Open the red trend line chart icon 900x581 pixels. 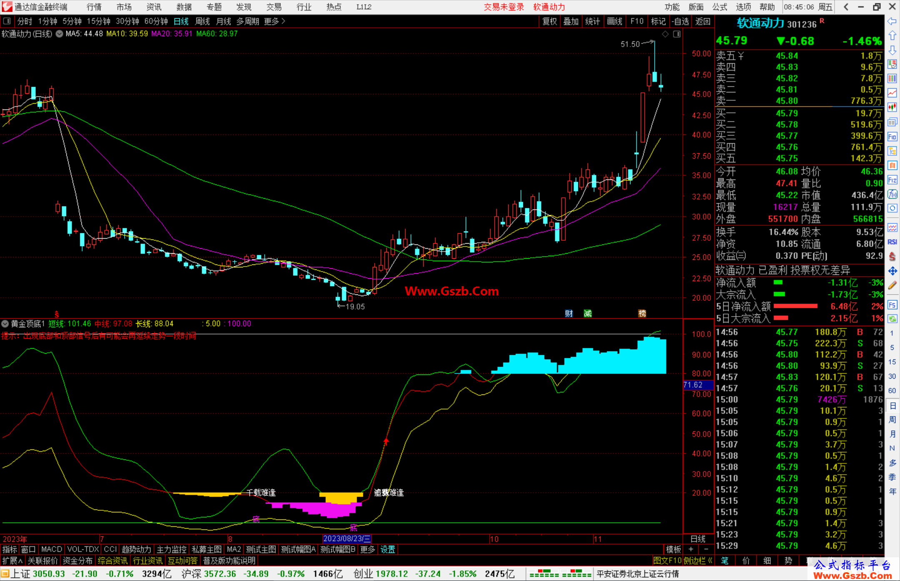tap(892, 93)
